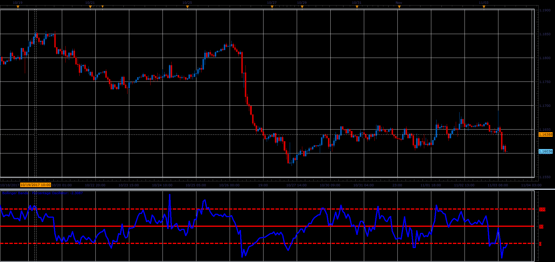Click the 10/30 09:00 time axis label
The height and width of the screenshot is (262, 555).
[330, 185]
